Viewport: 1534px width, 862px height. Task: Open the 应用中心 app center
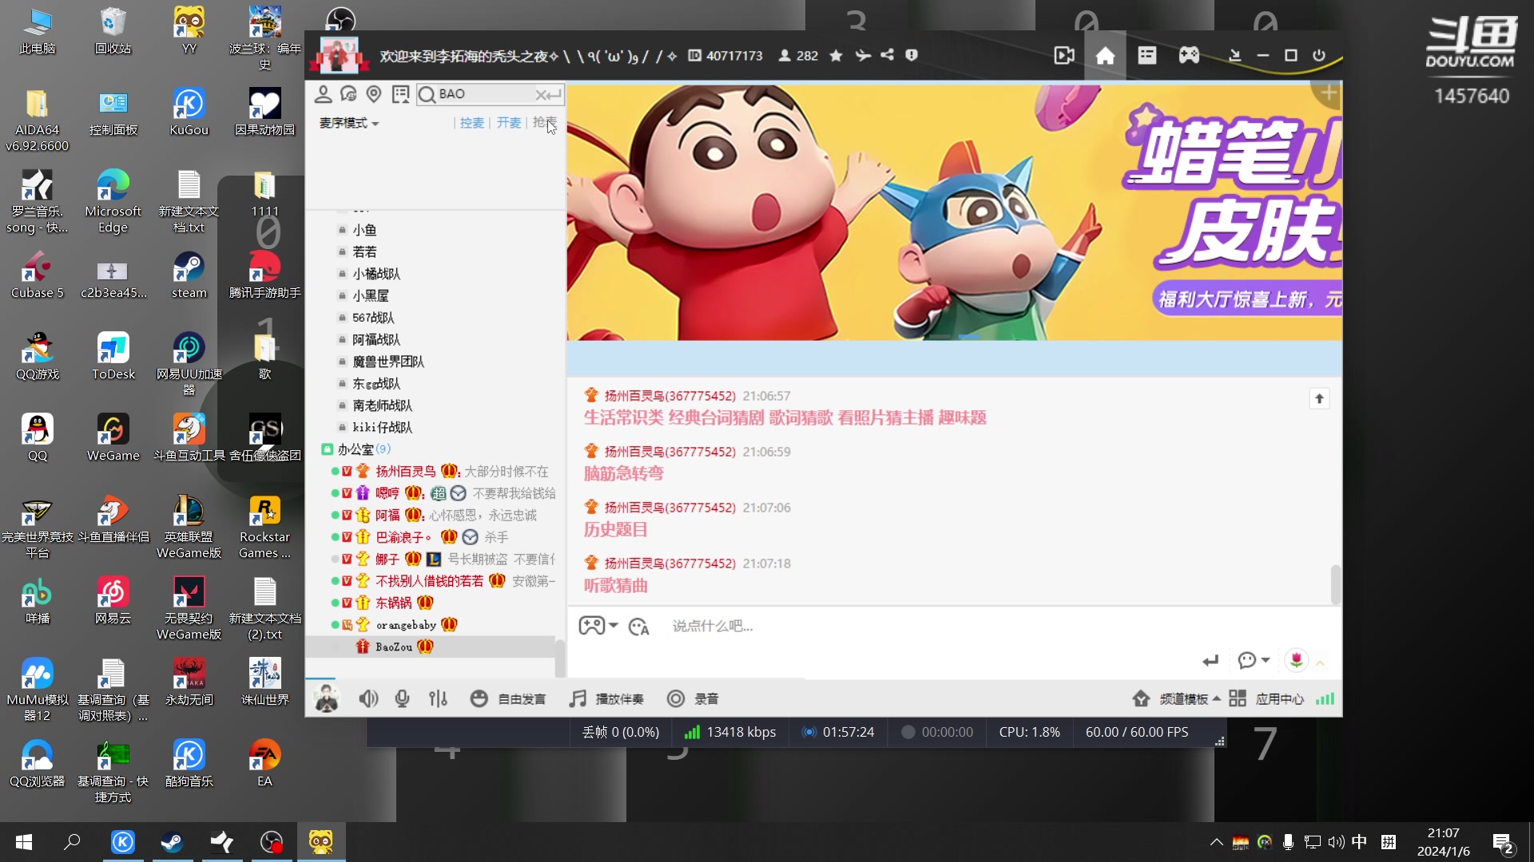[x=1279, y=698]
